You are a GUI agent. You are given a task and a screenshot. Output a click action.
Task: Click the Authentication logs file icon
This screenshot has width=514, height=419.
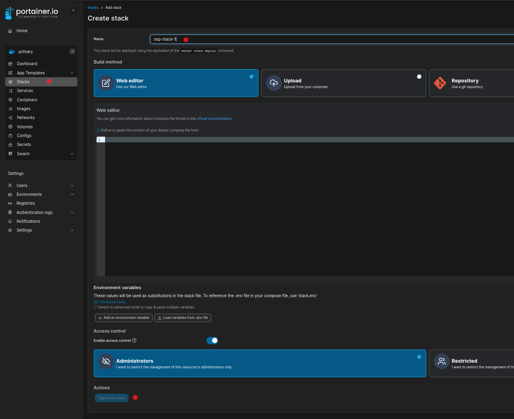coord(10,212)
